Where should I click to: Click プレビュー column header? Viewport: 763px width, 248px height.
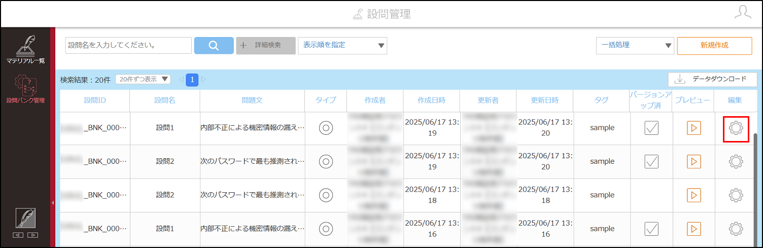pyautogui.click(x=693, y=100)
